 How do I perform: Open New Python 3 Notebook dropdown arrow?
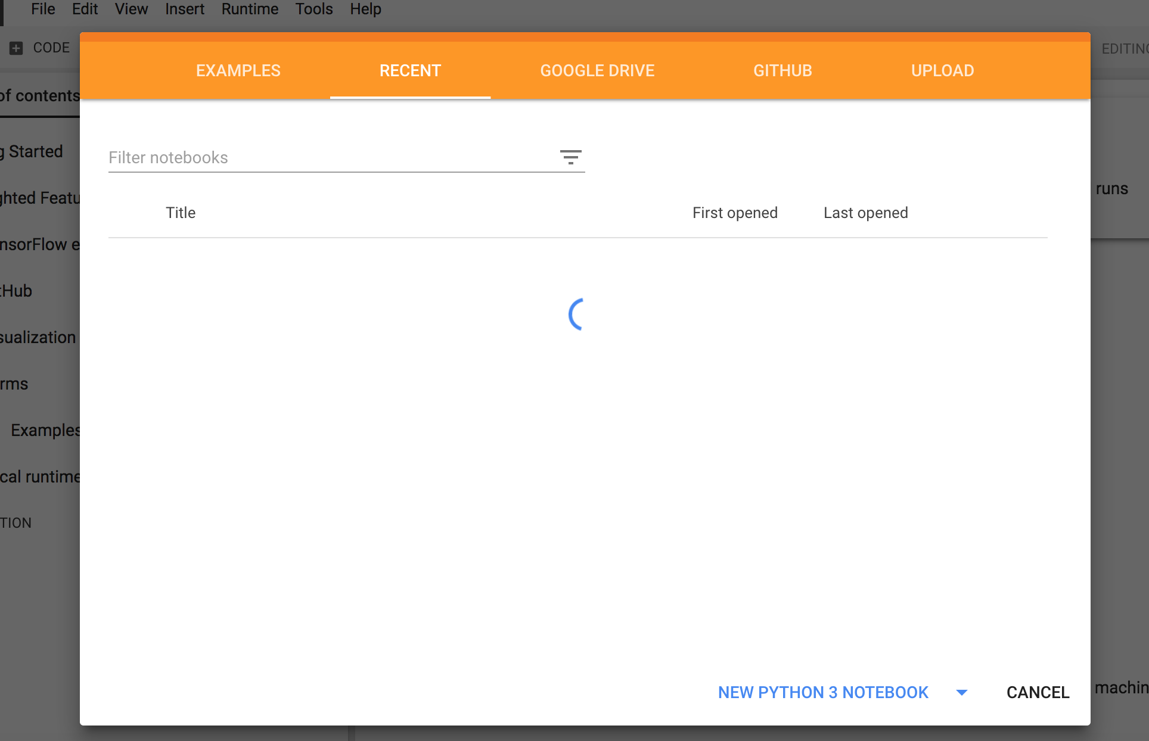(961, 692)
